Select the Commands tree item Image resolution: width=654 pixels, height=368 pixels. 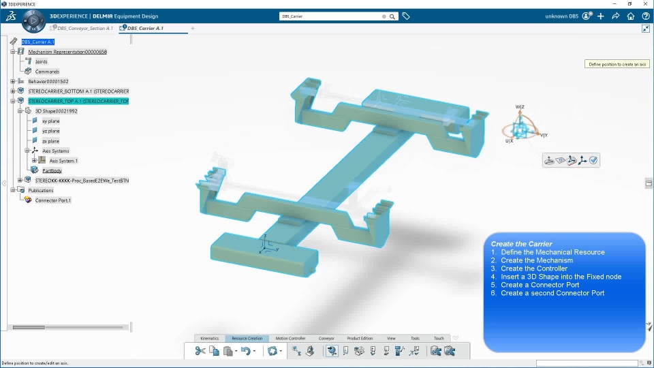click(x=47, y=72)
